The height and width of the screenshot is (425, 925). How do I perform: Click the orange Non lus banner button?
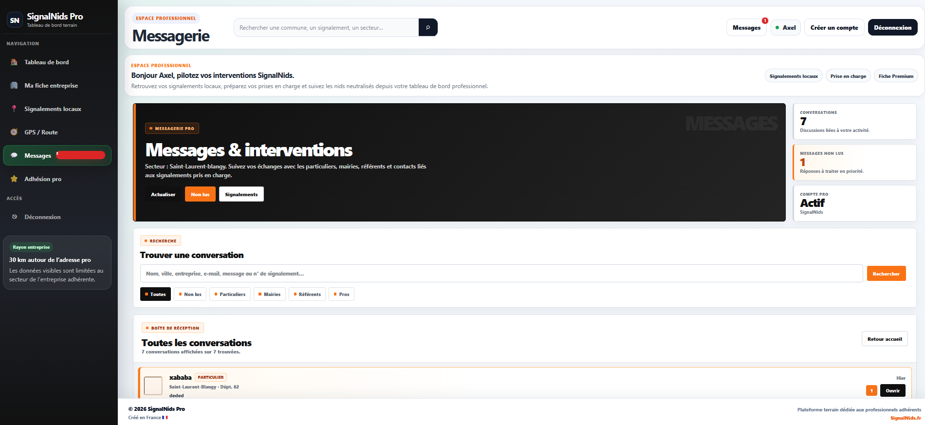(200, 194)
